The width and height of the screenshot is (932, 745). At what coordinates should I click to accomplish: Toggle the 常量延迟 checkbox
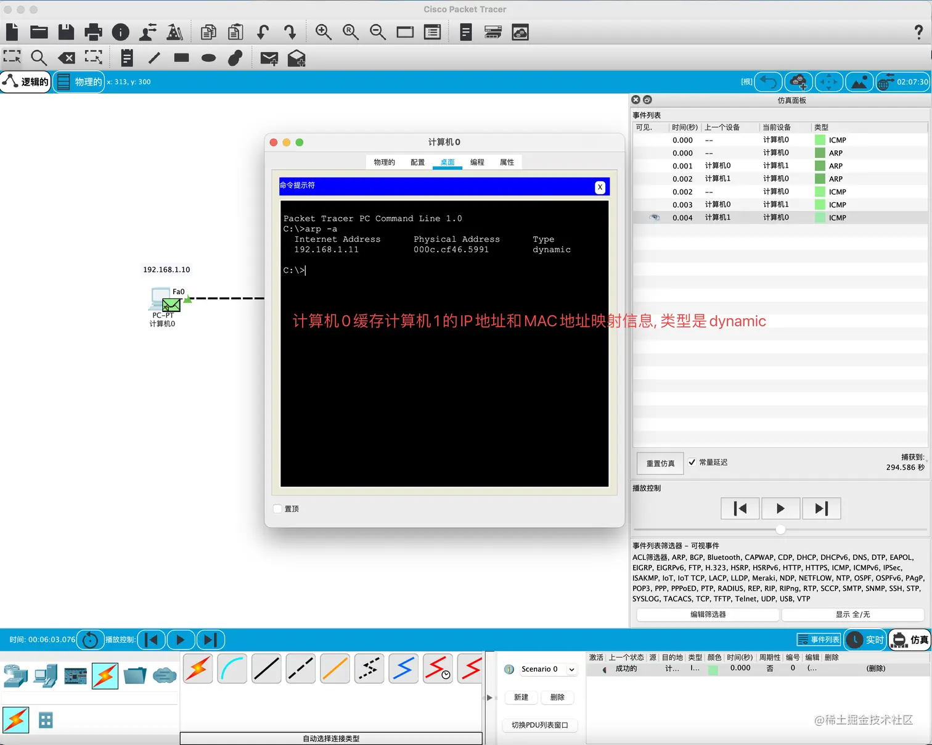coord(692,462)
